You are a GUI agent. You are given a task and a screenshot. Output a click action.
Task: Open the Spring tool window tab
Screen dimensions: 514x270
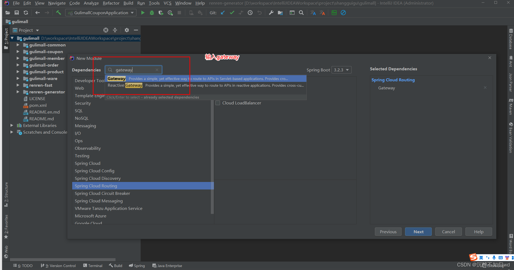(137, 266)
